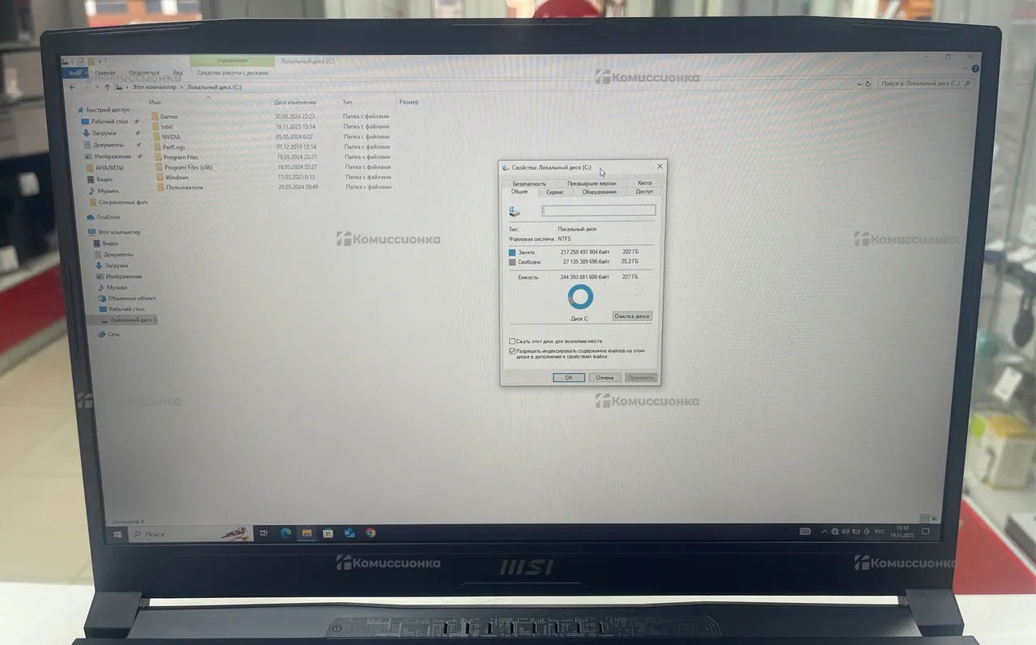Click the Back navigation arrow in Explorer

(x=73, y=87)
